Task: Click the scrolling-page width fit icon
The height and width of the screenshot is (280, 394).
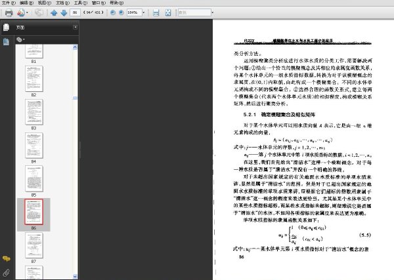Action: (156, 12)
